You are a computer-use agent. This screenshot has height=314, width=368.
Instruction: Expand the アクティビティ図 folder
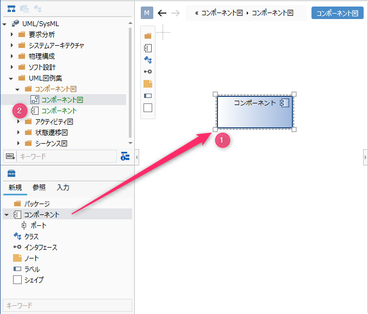tap(18, 121)
